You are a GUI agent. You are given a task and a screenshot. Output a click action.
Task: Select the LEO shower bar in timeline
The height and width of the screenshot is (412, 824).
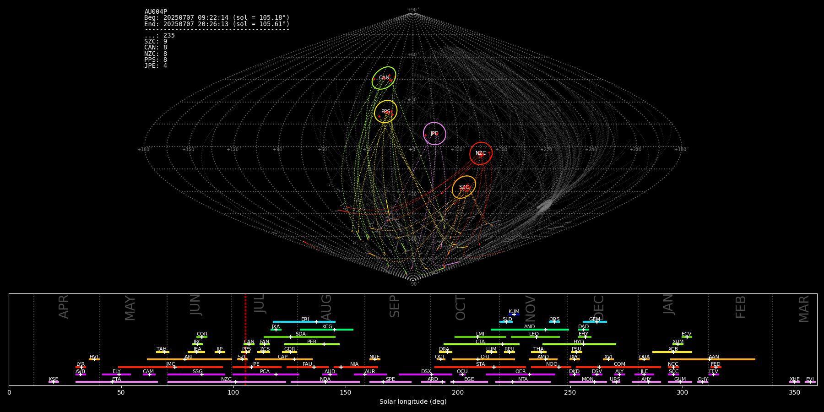pyautogui.click(x=535, y=337)
